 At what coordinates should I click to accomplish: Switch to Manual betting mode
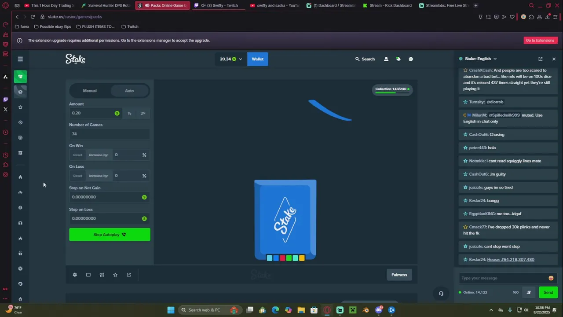(x=90, y=91)
